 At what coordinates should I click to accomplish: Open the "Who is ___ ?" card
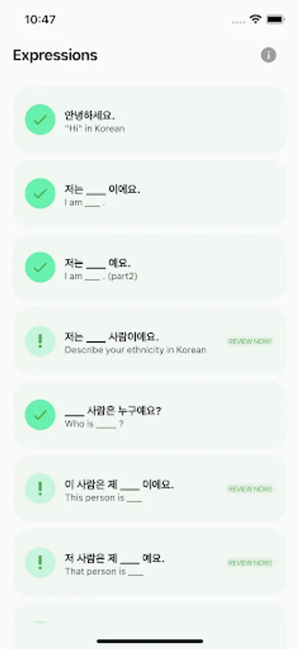[150, 415]
